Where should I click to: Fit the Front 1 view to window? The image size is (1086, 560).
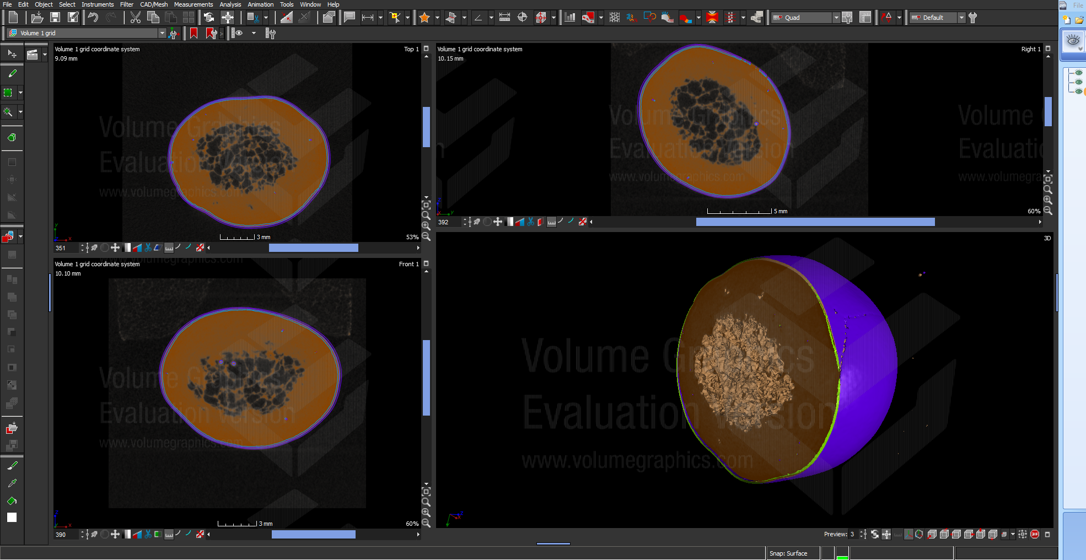point(426,491)
